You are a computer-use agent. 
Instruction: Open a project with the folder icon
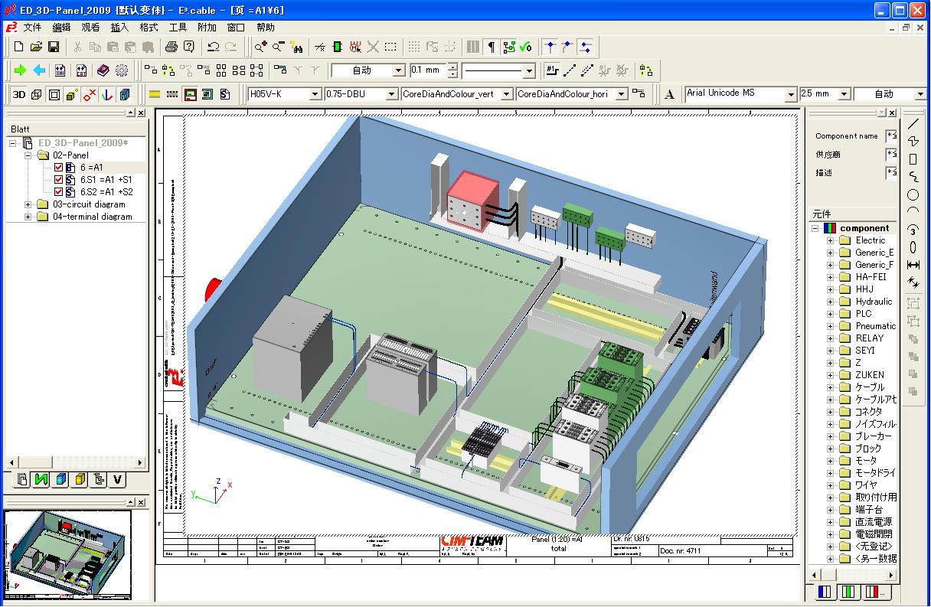(36, 47)
